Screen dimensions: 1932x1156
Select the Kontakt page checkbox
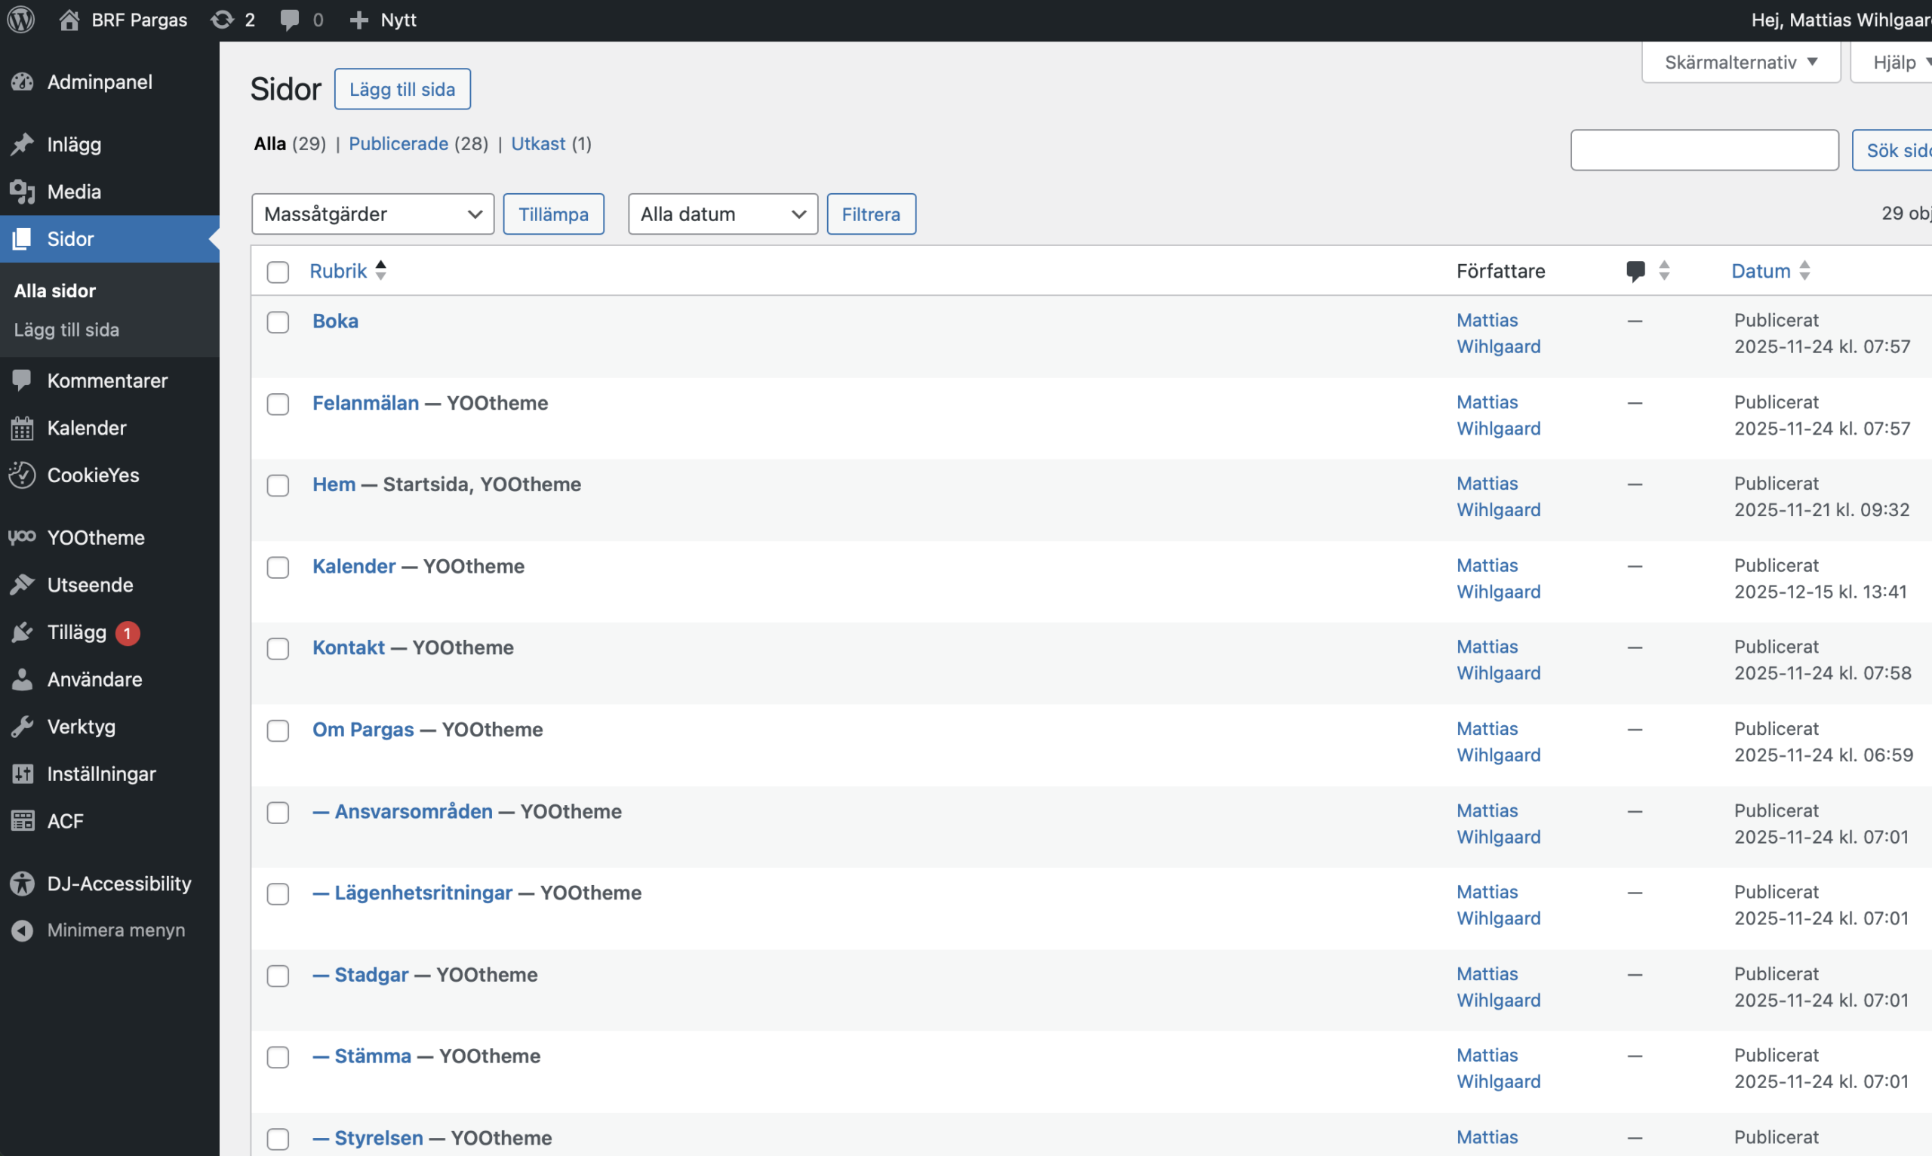coord(278,648)
